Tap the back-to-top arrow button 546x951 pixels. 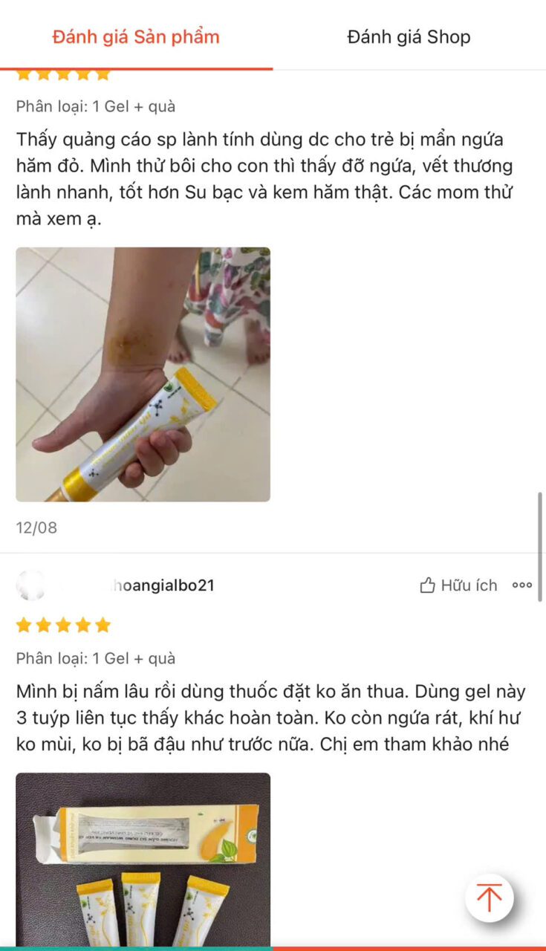tap(489, 898)
